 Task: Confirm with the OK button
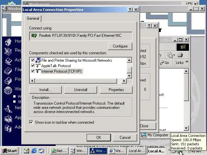click(99, 138)
